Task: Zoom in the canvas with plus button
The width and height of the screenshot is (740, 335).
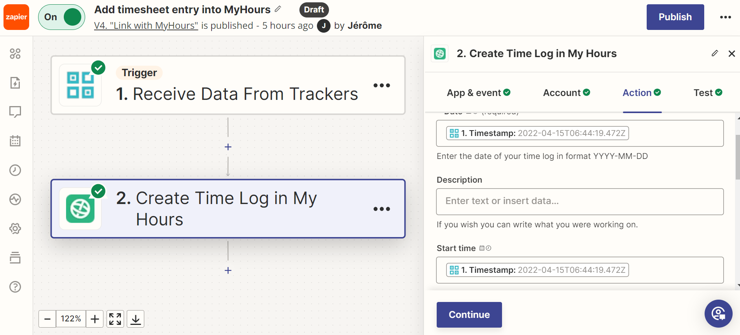Action: [94, 319]
